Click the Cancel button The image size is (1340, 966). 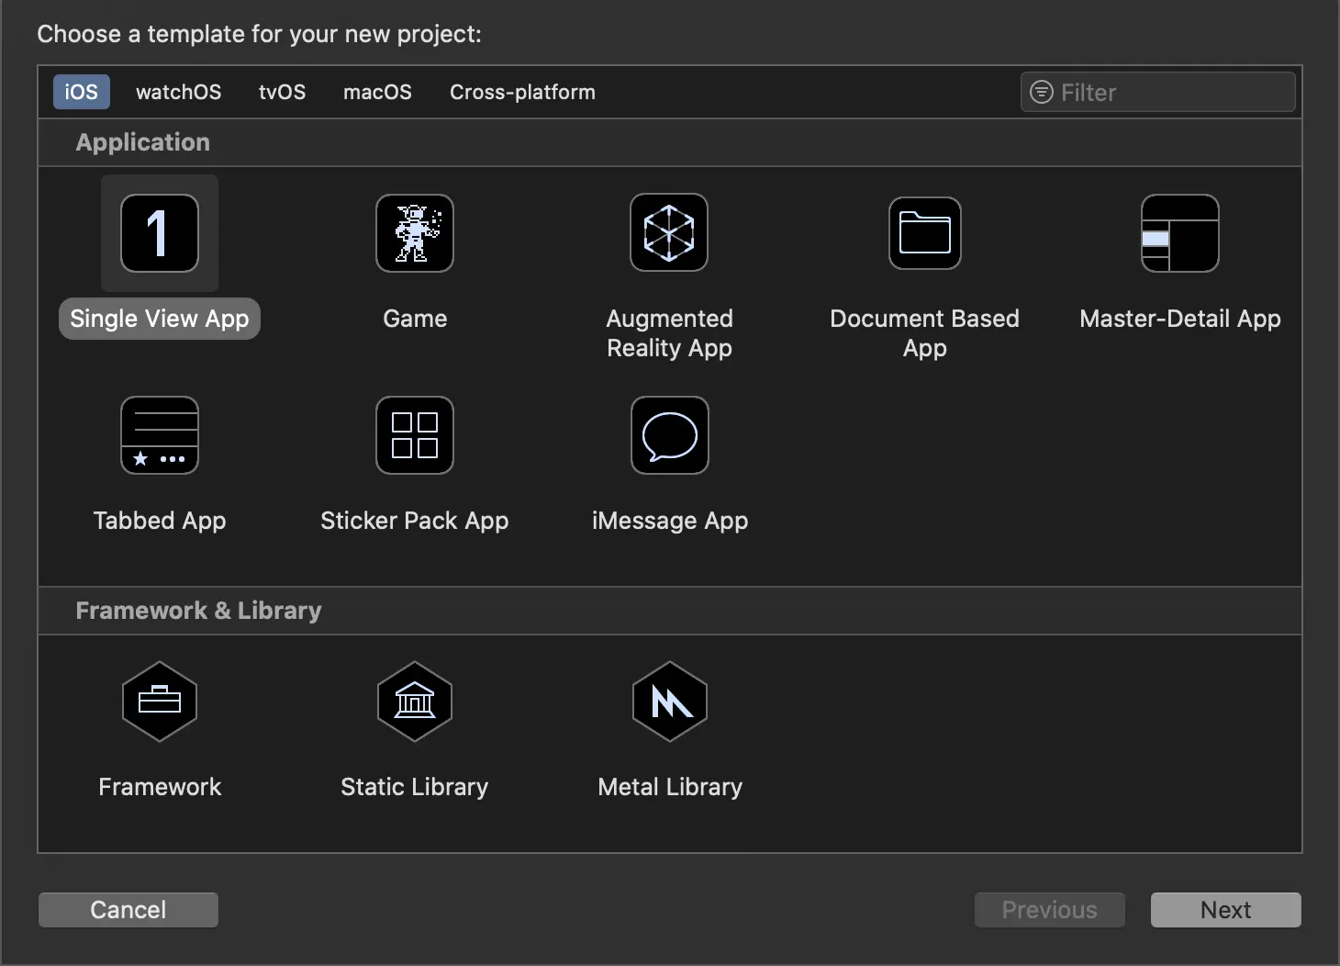point(128,910)
